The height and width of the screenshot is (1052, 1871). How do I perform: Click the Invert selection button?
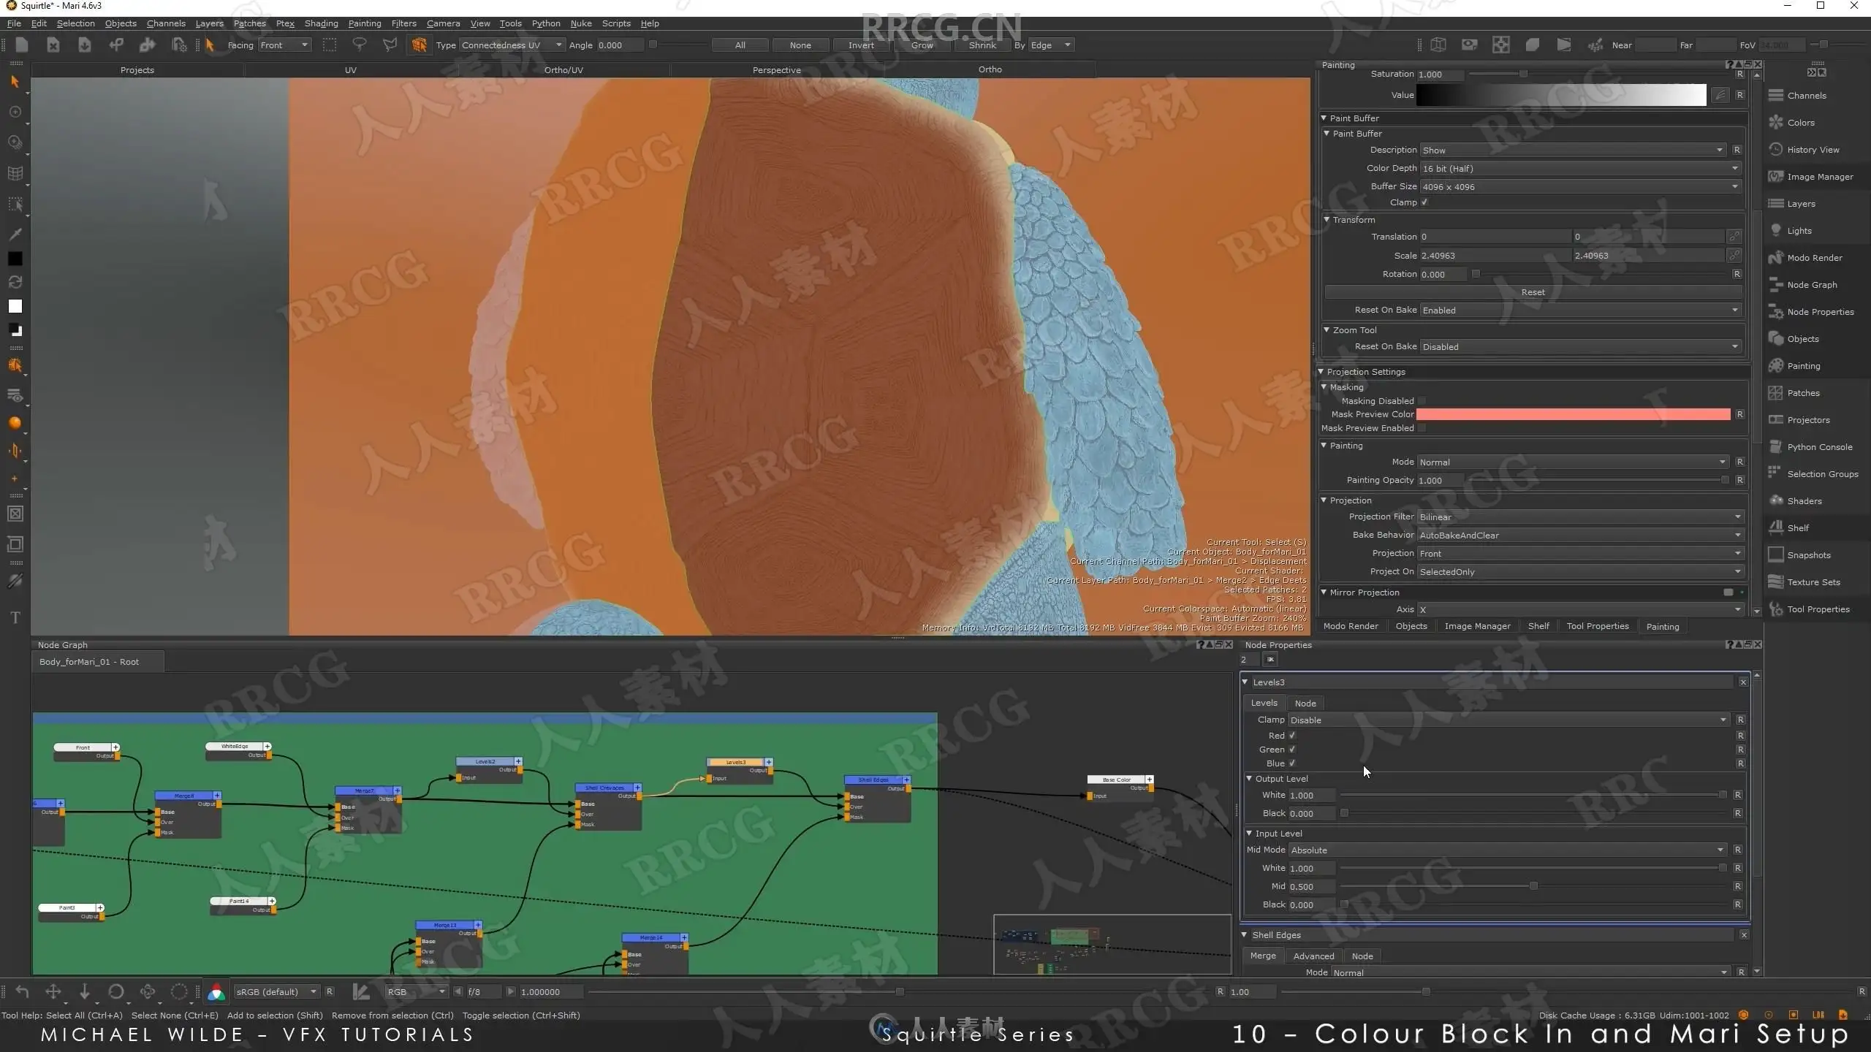click(861, 45)
